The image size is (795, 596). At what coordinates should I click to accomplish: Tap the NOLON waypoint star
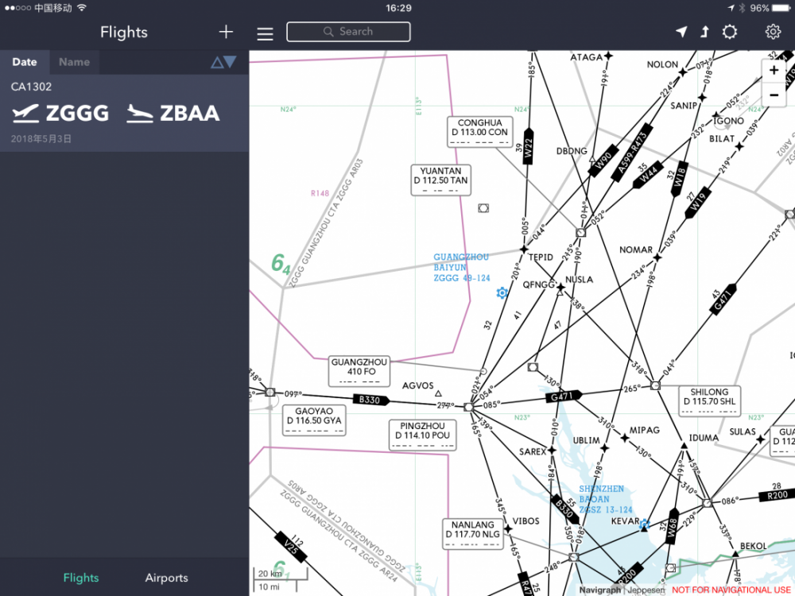(684, 72)
